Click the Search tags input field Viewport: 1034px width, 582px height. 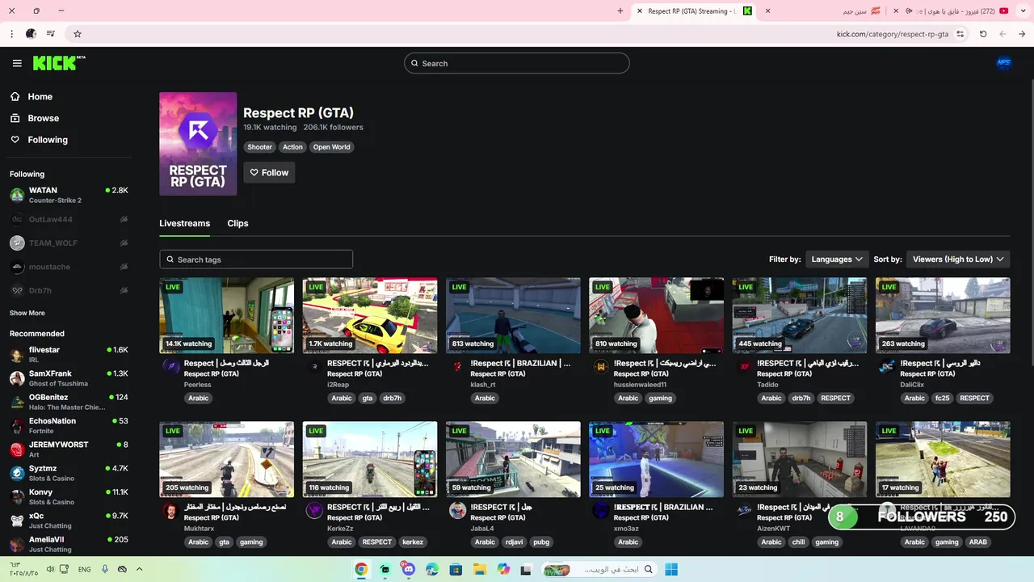pyautogui.click(x=256, y=259)
